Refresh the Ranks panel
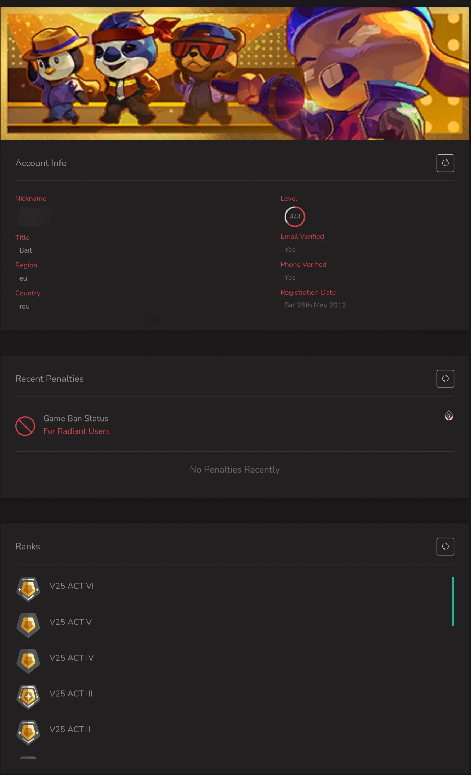Viewport: 471px width, 775px height. tap(445, 547)
